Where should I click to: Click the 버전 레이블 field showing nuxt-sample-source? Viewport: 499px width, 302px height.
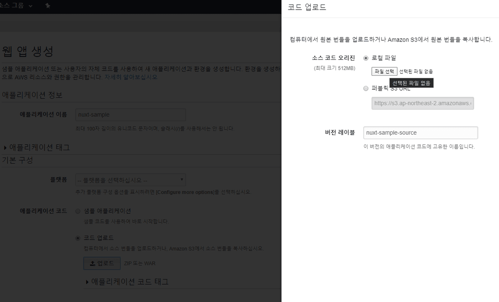(x=420, y=133)
